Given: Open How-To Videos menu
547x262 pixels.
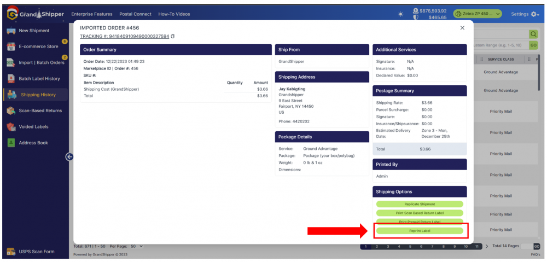Looking at the screenshot, I should (174, 14).
